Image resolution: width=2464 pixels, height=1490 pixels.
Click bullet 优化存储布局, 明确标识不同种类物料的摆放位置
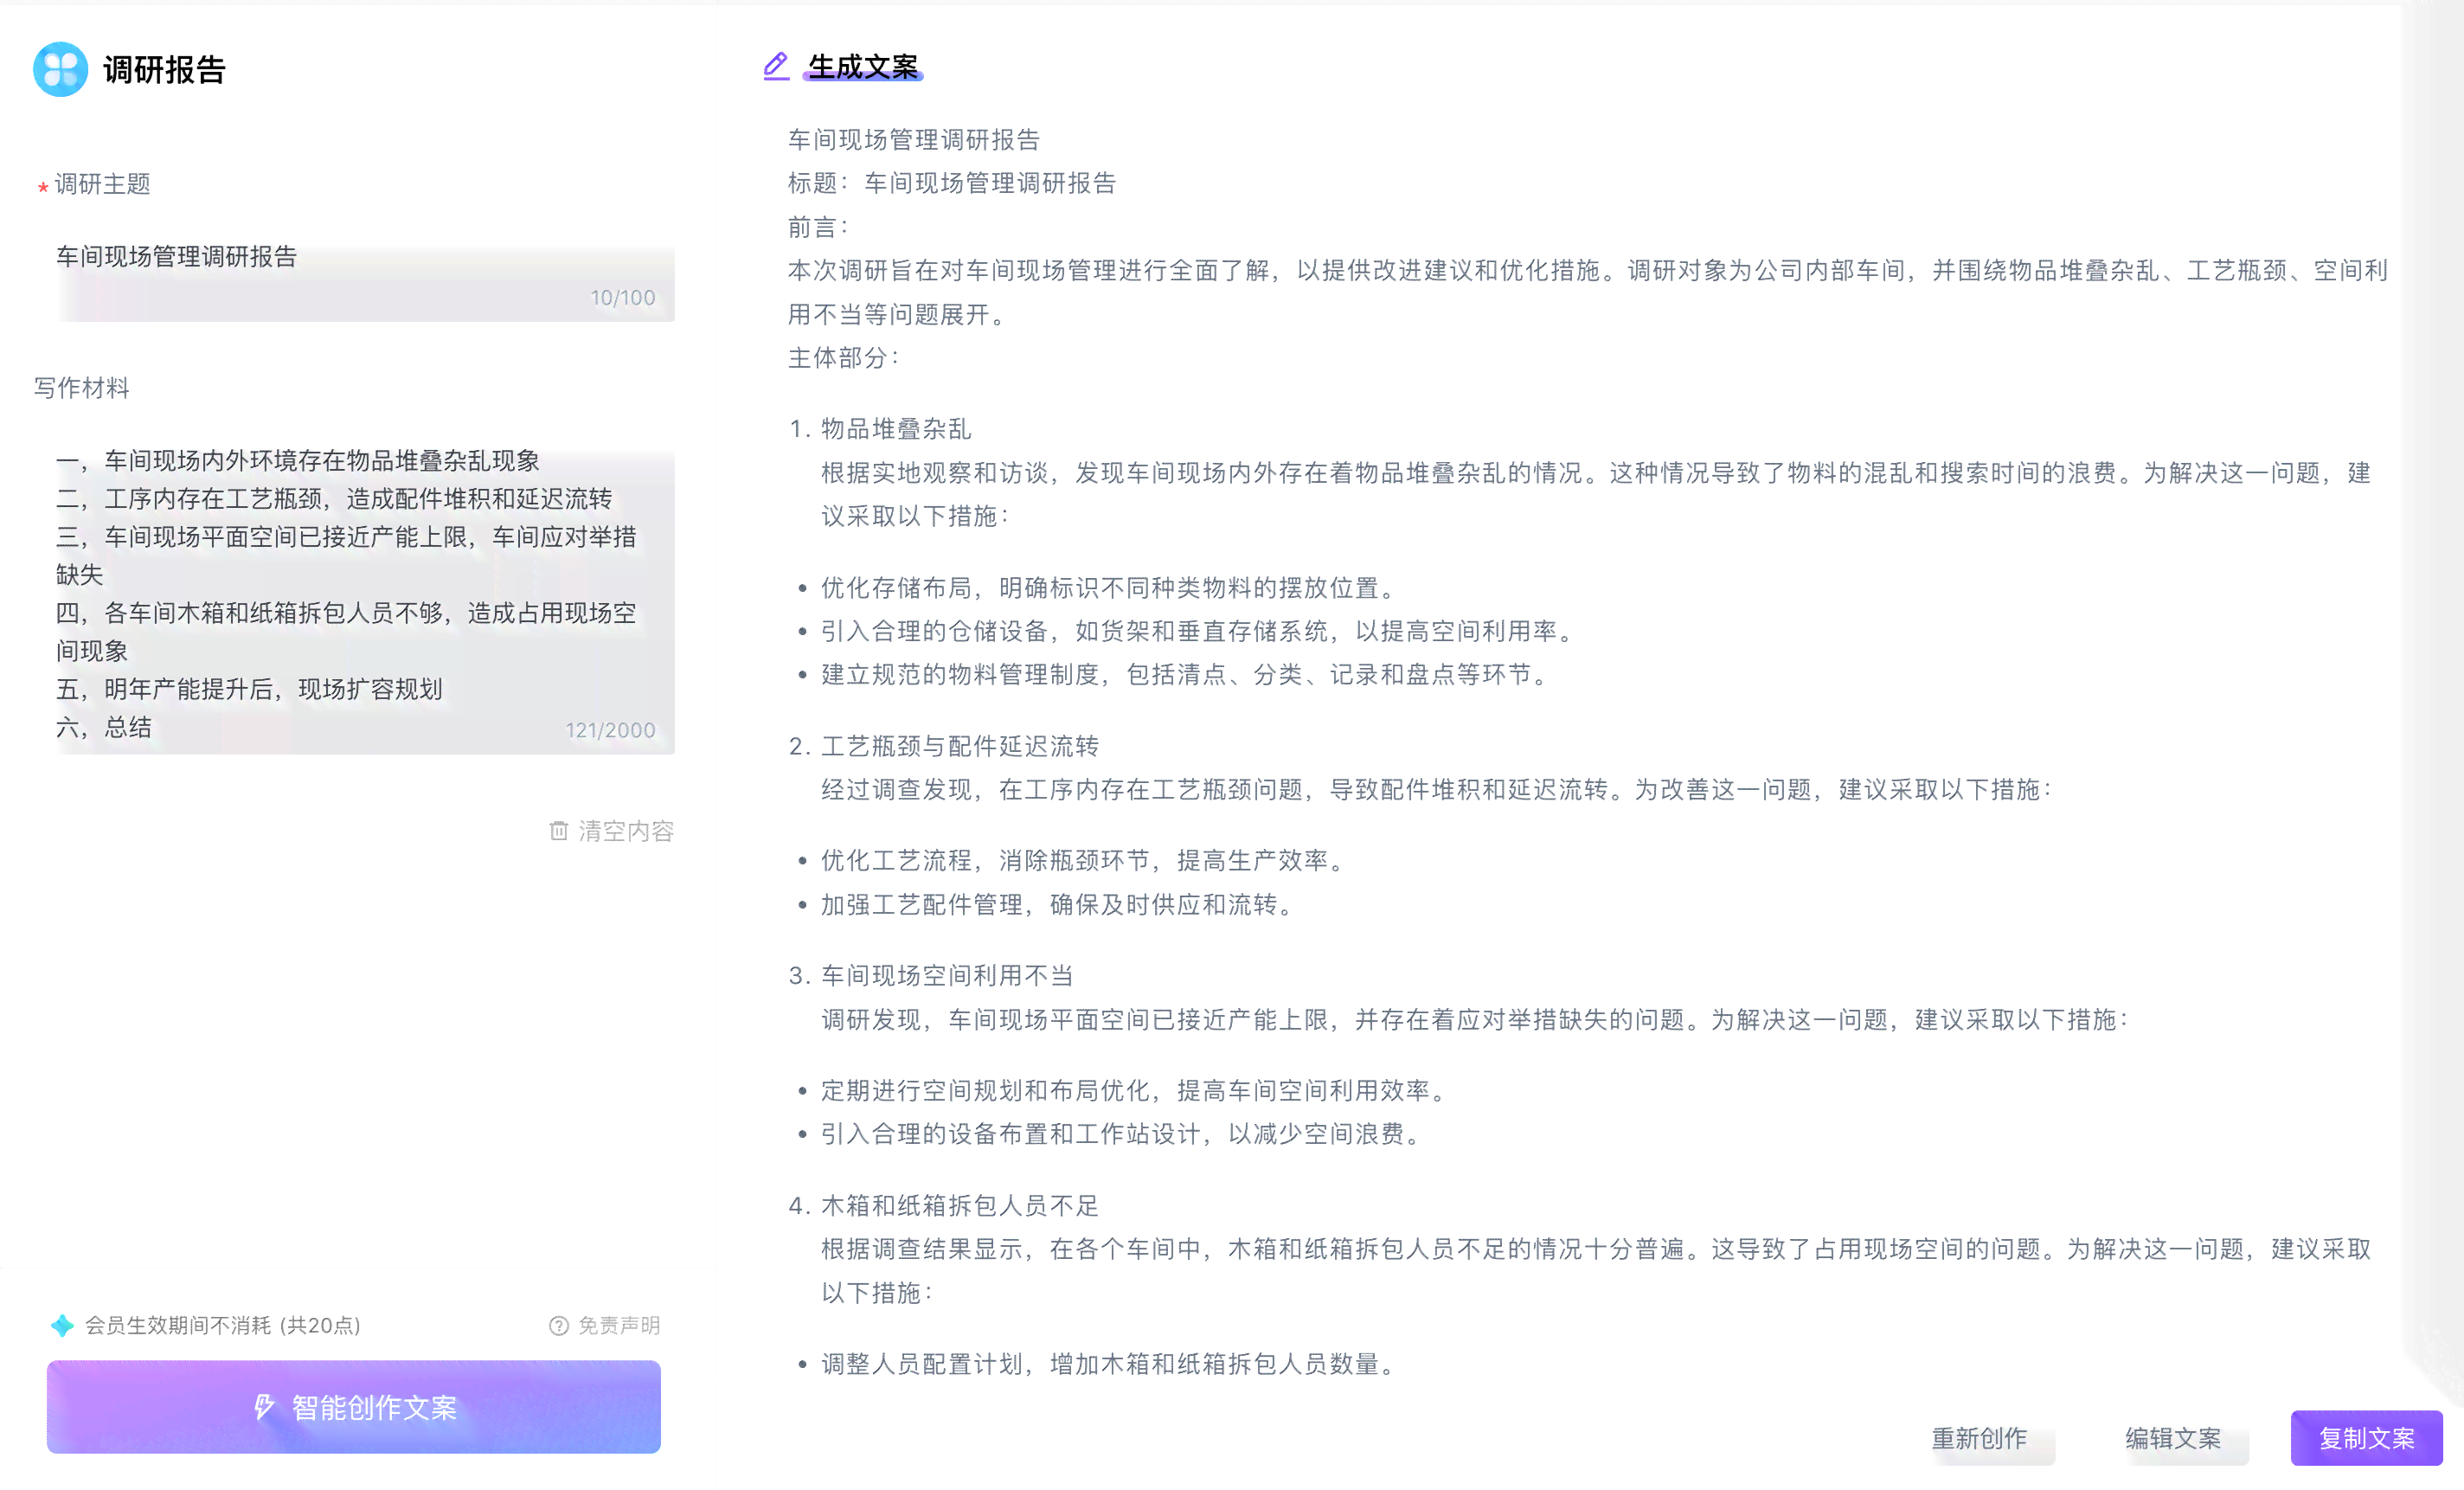[1108, 588]
